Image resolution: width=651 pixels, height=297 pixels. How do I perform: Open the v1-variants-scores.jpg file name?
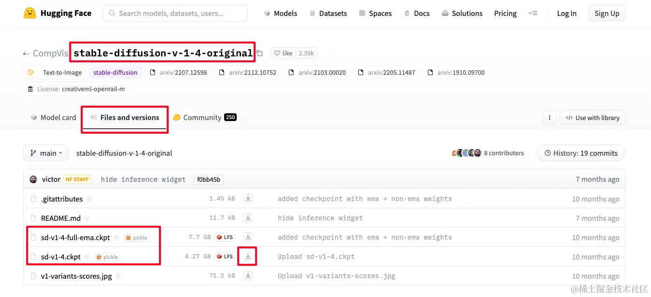(76, 276)
